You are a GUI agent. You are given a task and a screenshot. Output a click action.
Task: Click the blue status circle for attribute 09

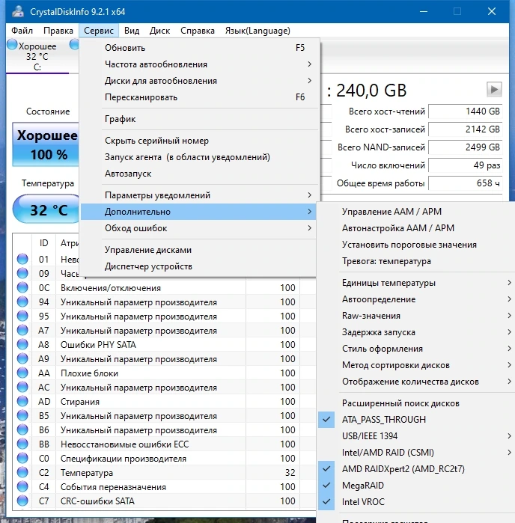tap(22, 273)
